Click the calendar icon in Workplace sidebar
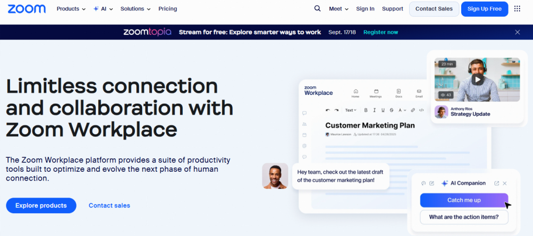 (304, 135)
